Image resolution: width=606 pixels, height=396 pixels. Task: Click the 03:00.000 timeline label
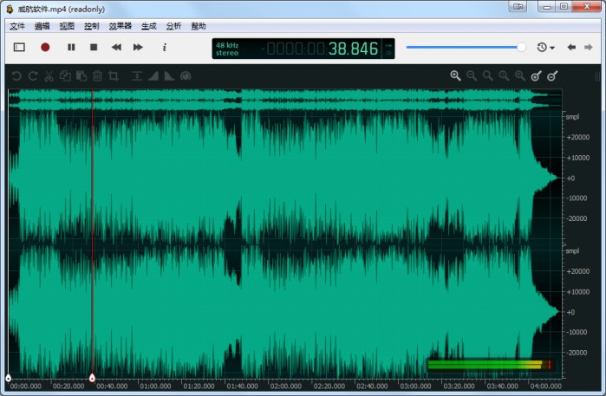[415, 386]
